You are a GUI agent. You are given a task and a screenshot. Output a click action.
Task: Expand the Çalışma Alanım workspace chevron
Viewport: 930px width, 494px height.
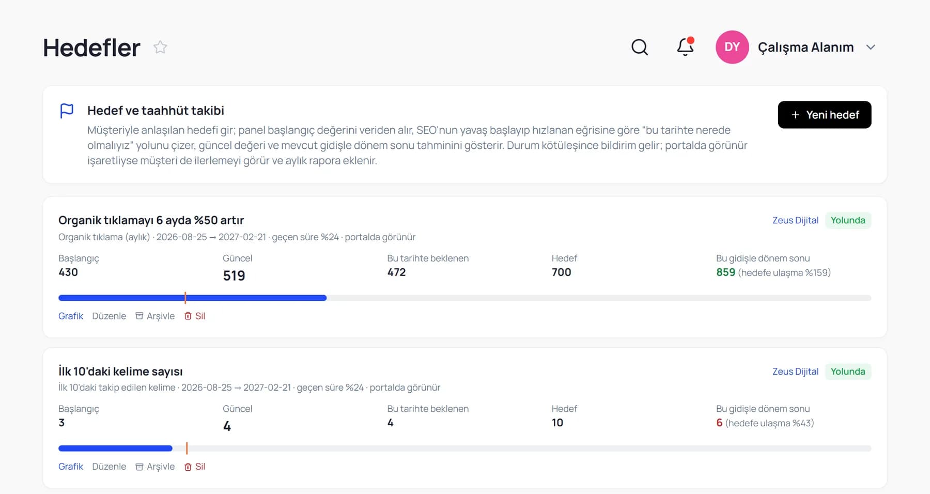871,47
